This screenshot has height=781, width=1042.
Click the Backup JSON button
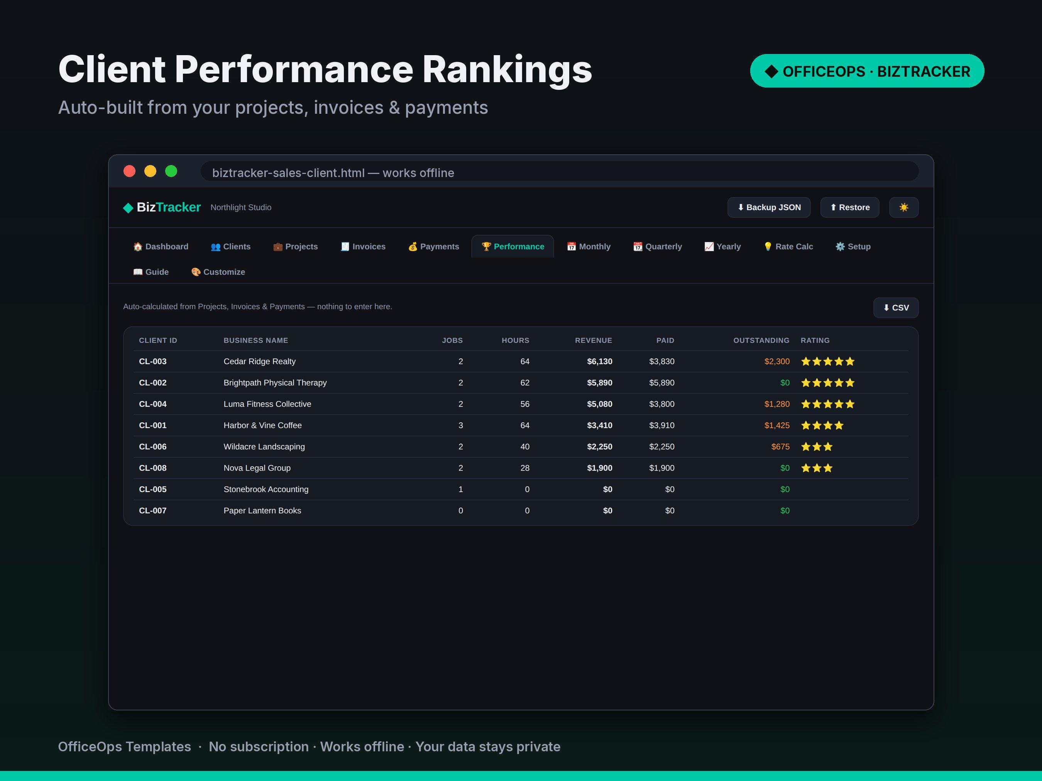click(768, 207)
